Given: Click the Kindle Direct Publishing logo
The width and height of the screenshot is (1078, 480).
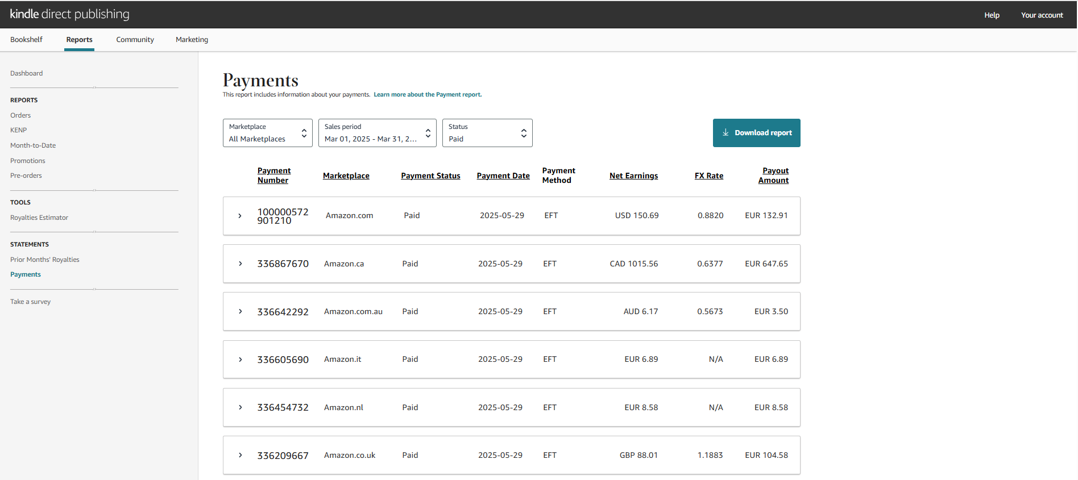Looking at the screenshot, I should (x=70, y=14).
